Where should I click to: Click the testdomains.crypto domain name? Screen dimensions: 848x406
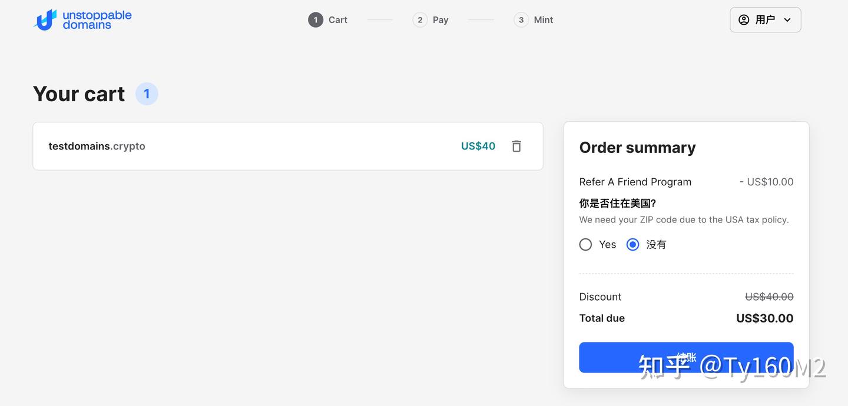[x=97, y=147]
